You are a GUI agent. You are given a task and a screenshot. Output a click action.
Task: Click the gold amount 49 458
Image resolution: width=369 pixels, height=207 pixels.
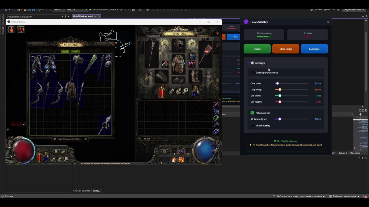(x=147, y=139)
